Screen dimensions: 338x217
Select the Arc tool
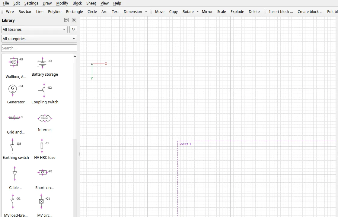click(x=104, y=12)
